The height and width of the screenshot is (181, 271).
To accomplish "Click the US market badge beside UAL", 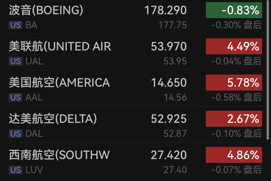I will point(16,61).
